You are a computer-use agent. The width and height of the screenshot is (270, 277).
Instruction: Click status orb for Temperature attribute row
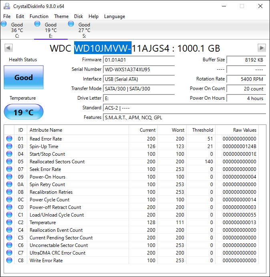point(9,222)
